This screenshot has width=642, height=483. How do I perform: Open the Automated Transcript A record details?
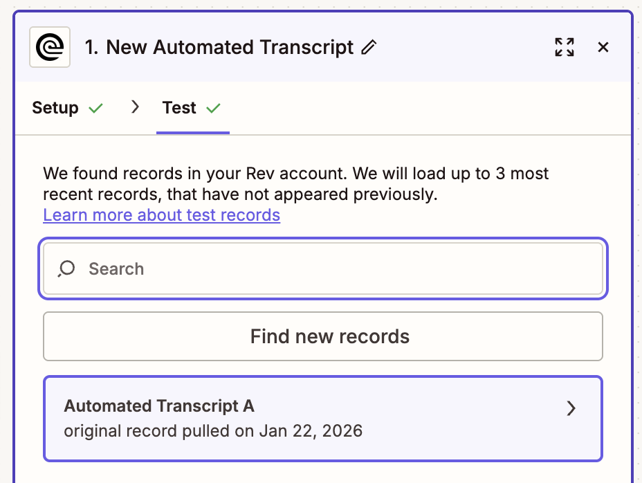pos(323,418)
